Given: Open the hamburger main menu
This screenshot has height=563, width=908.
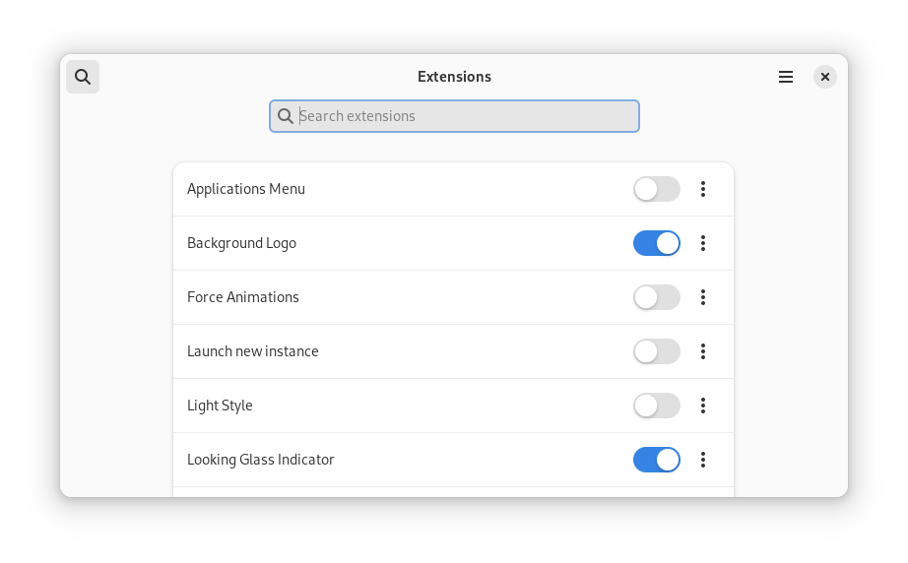Looking at the screenshot, I should click(x=786, y=77).
